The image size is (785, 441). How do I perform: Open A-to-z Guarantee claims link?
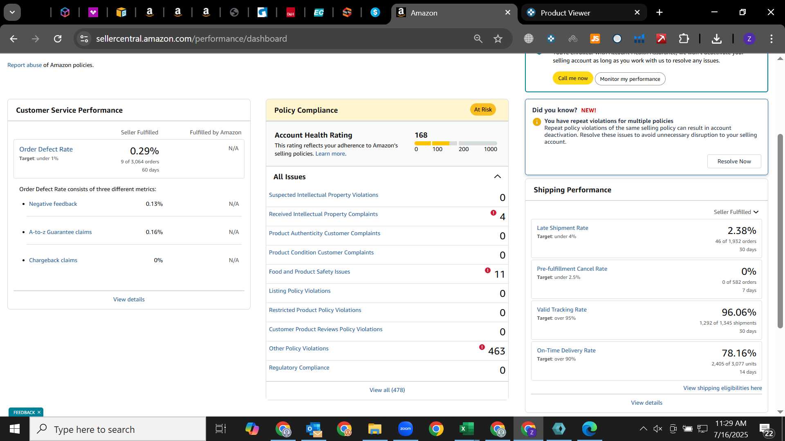tap(60, 232)
